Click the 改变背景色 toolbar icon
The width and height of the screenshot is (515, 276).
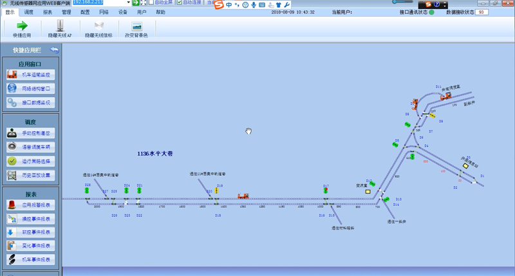(x=136, y=26)
